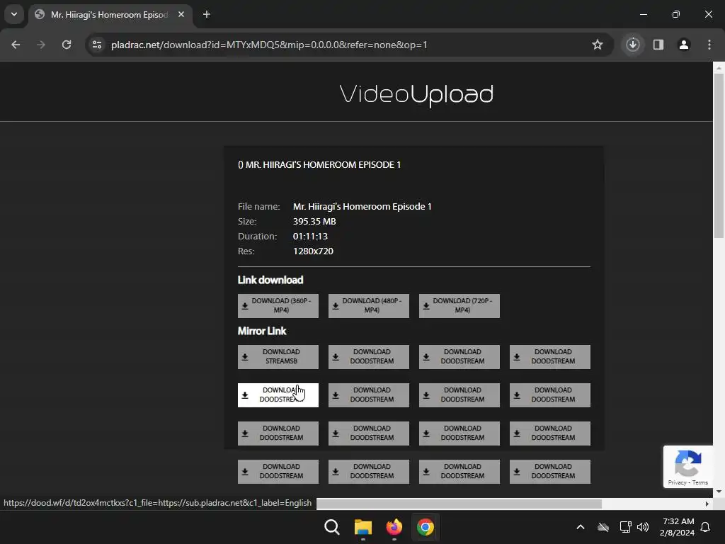Click Download (720P - MP4) button
Viewport: 725px width, 544px height.
(459, 306)
